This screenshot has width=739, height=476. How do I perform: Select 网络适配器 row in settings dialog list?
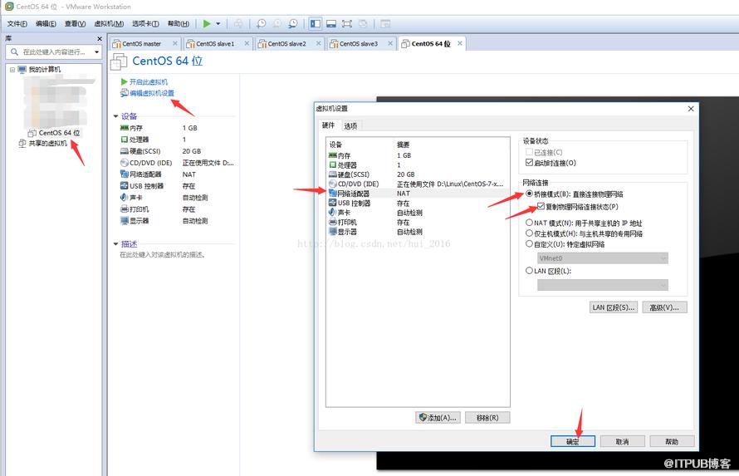coord(417,194)
